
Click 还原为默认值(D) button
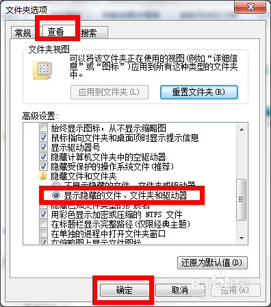pos(212,262)
